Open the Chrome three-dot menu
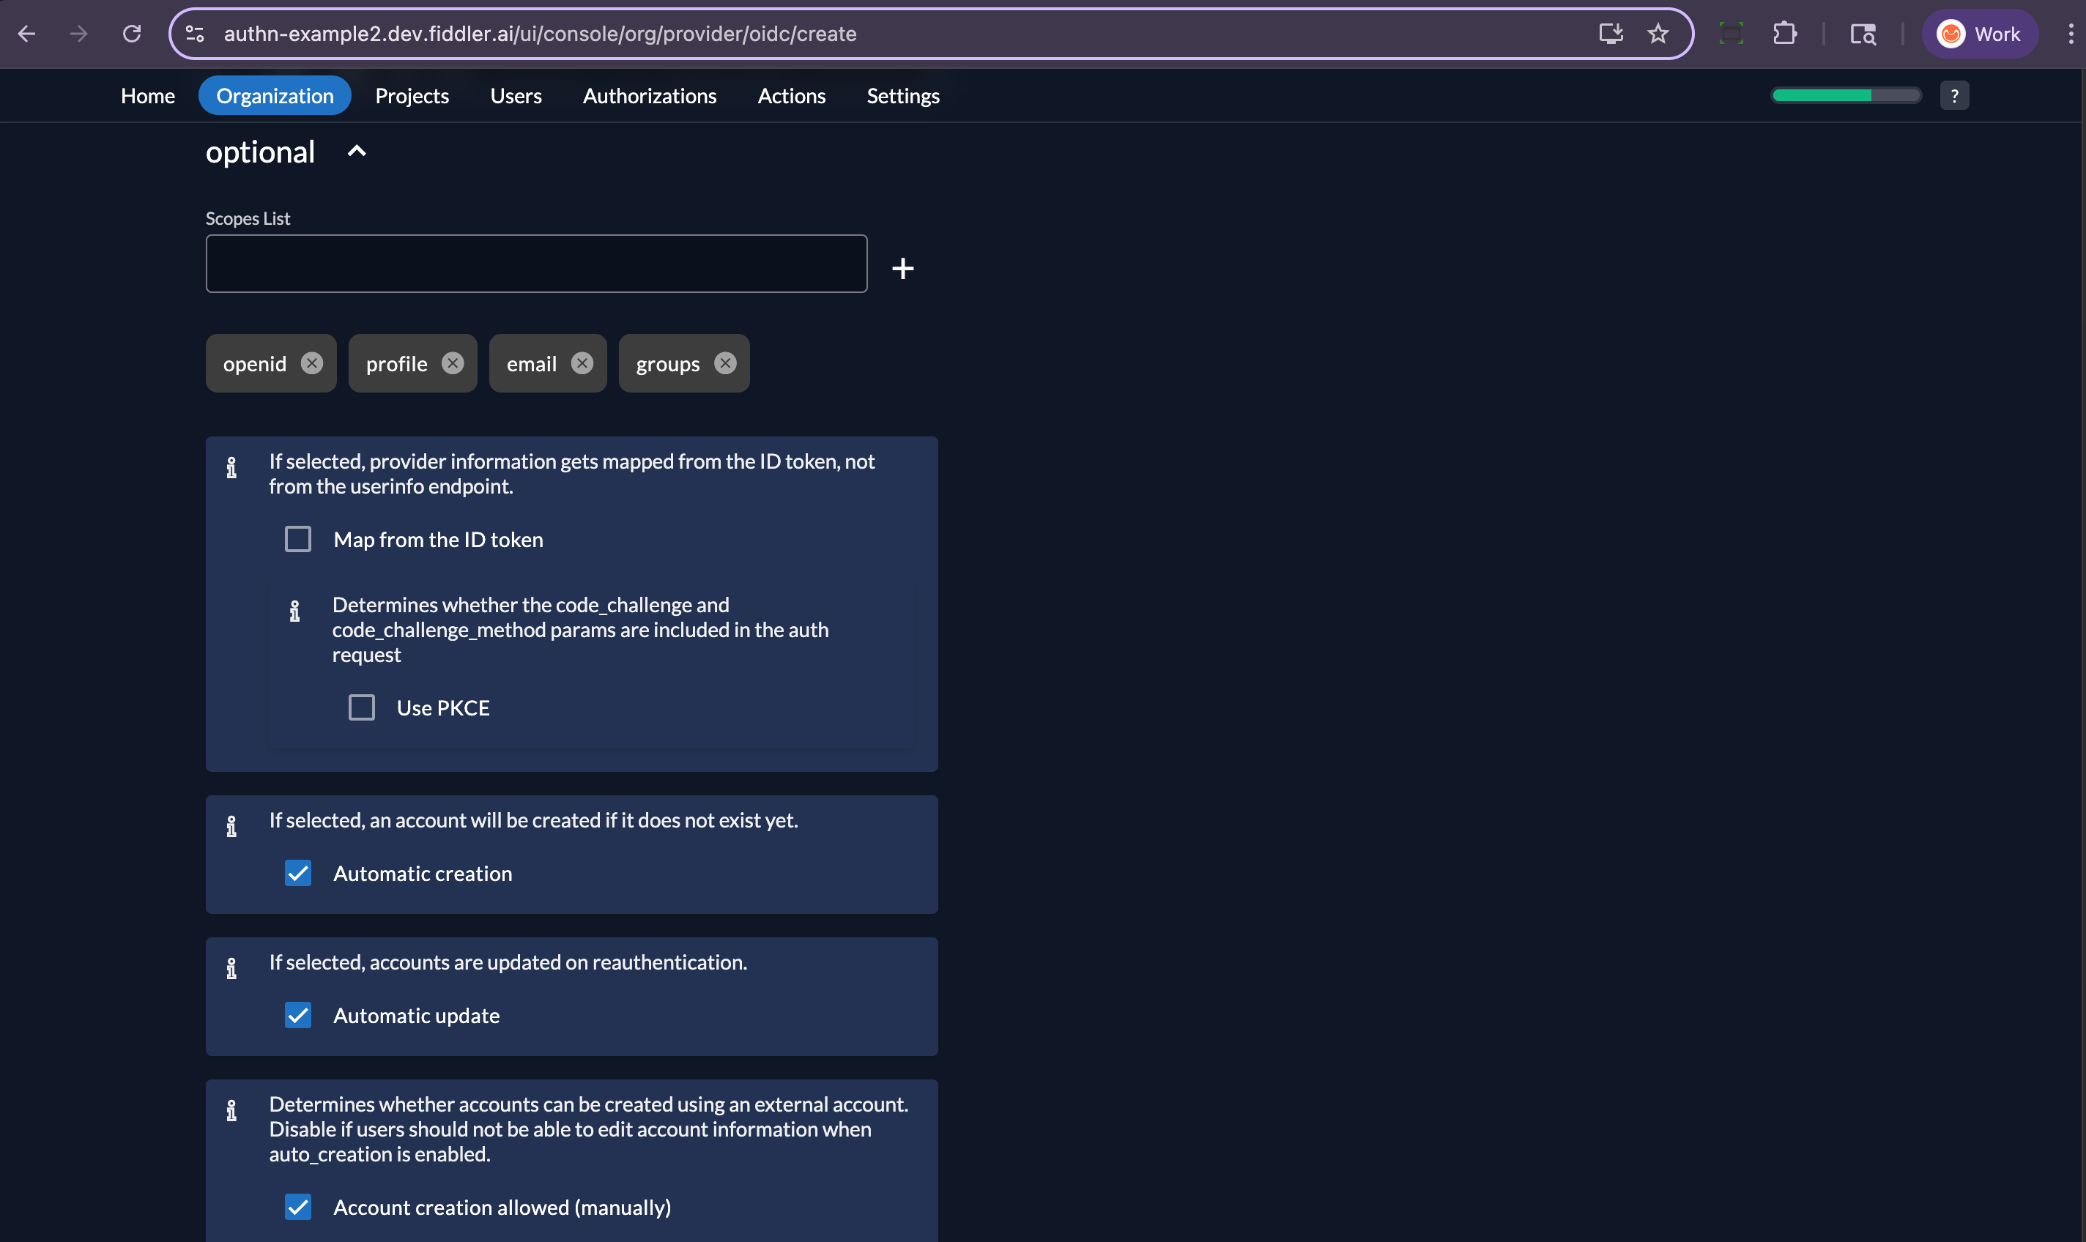Image resolution: width=2086 pixels, height=1242 pixels. [2070, 34]
